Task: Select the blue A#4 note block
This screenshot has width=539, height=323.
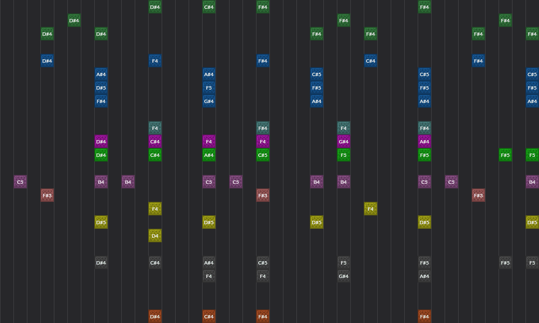Action: coord(101,74)
